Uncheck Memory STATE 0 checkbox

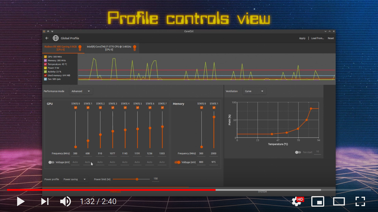pos(202,108)
